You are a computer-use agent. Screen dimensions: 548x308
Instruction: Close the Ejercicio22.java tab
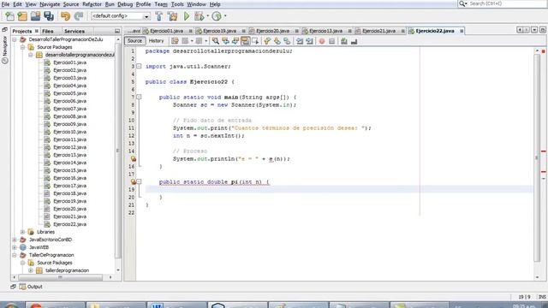(x=462, y=31)
